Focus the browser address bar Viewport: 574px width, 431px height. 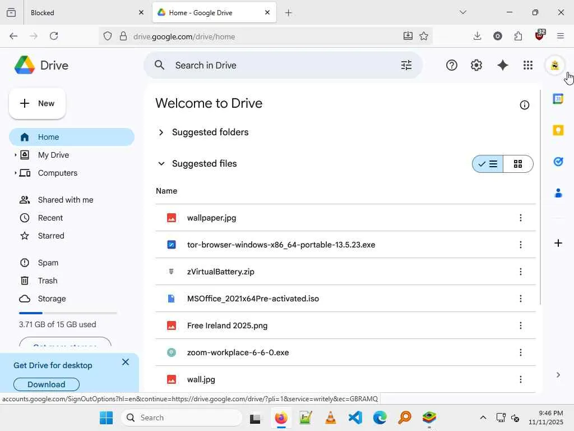(265, 36)
